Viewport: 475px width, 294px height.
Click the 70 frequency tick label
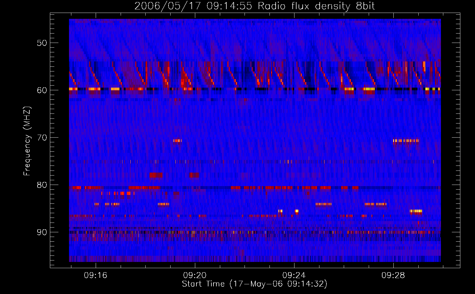[x=42, y=138]
